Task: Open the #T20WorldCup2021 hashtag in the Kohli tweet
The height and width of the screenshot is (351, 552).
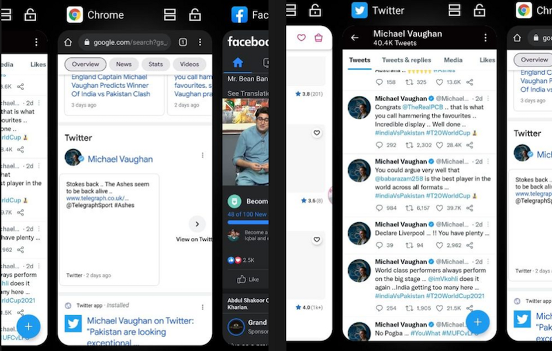Action: click(x=455, y=296)
